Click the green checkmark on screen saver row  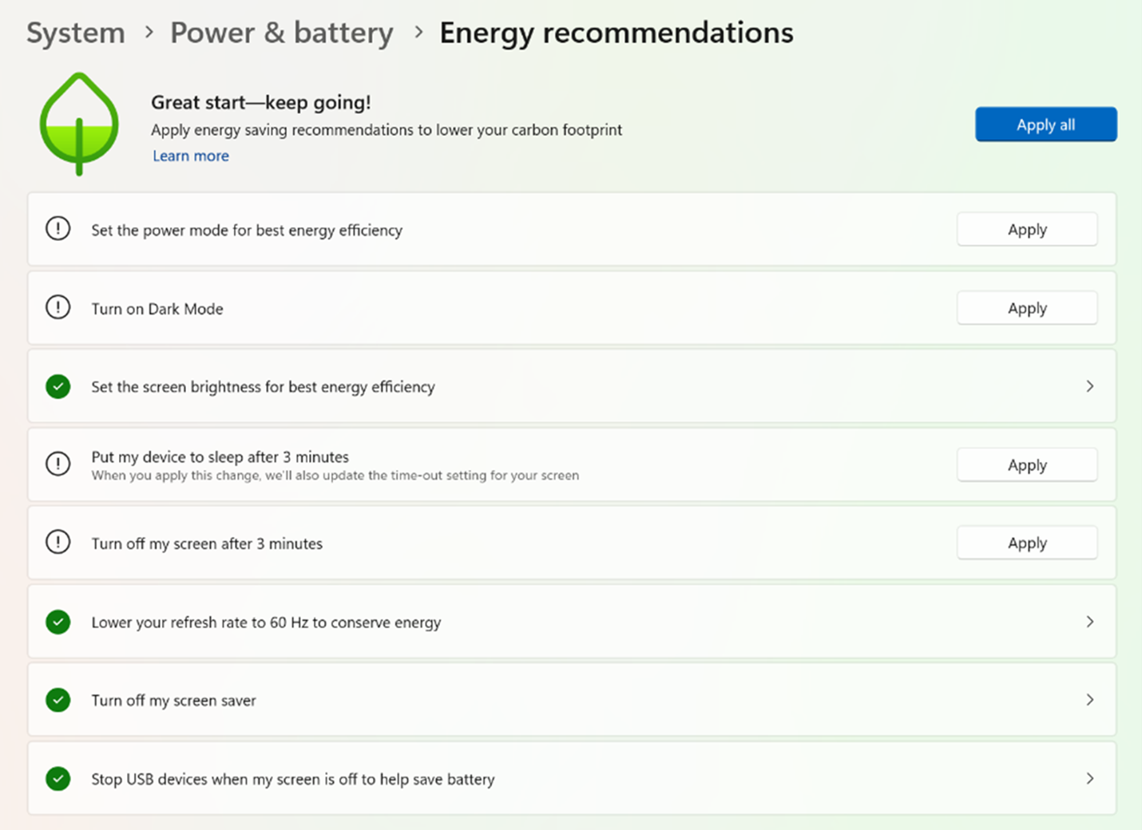(57, 700)
